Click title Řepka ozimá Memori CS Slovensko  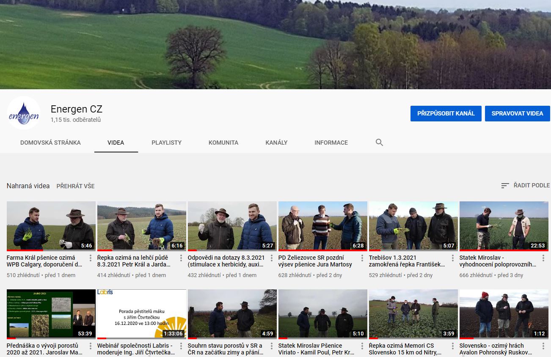406,349
